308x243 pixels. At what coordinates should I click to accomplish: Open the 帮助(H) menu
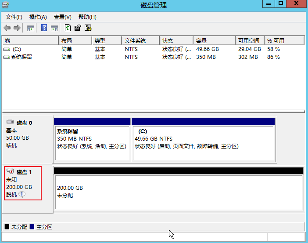click(87, 17)
